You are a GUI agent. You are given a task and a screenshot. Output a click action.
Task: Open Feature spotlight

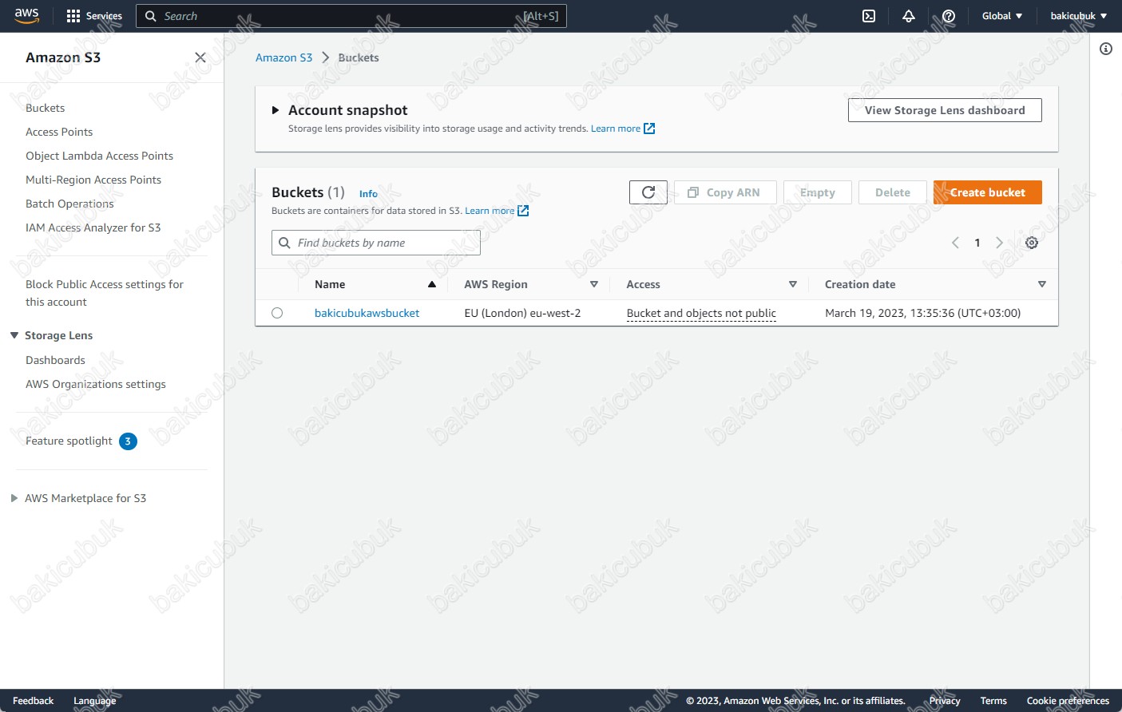point(69,441)
